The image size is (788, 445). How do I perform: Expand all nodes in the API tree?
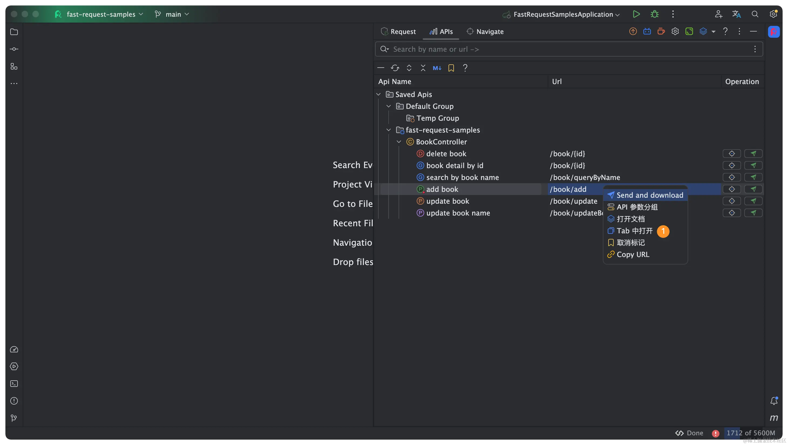coord(409,68)
